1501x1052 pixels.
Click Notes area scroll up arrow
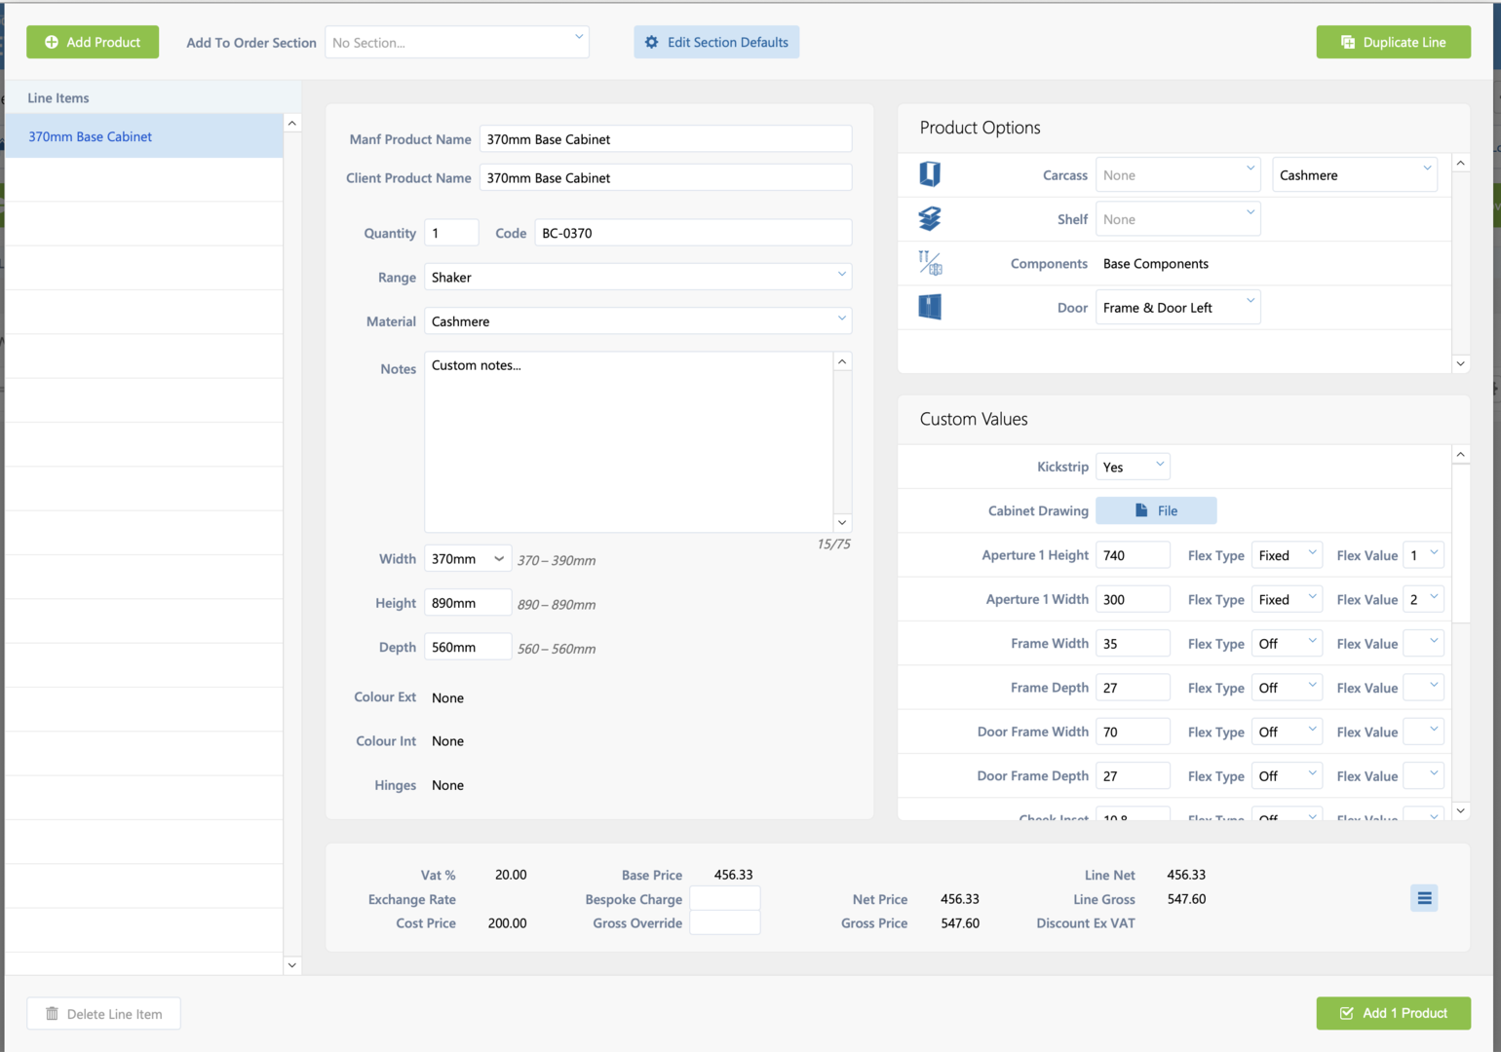pyautogui.click(x=843, y=361)
